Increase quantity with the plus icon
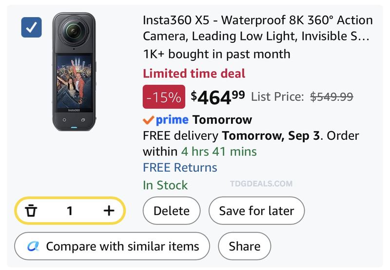390x270 pixels. tap(109, 211)
